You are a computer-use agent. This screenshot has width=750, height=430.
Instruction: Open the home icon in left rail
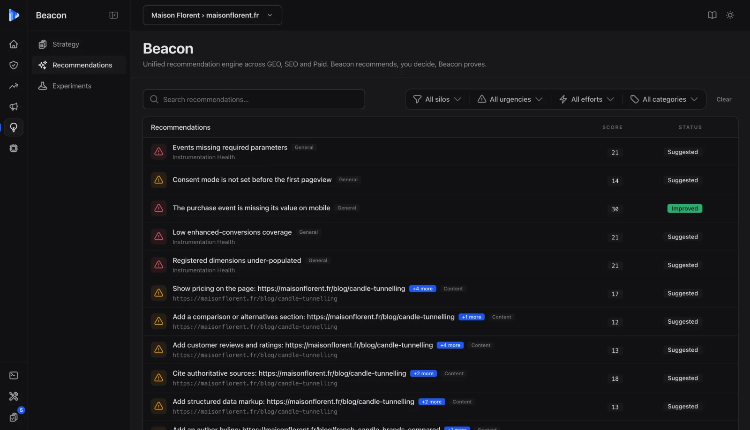tap(14, 44)
